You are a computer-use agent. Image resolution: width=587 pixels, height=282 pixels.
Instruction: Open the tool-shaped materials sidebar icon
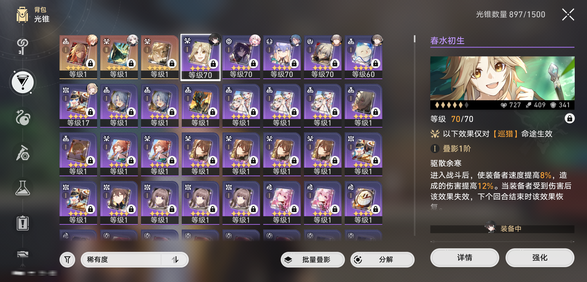23,153
